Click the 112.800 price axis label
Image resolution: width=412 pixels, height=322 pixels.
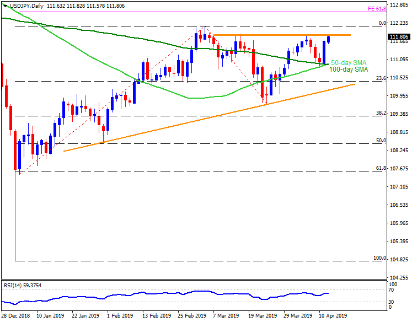(398, 5)
